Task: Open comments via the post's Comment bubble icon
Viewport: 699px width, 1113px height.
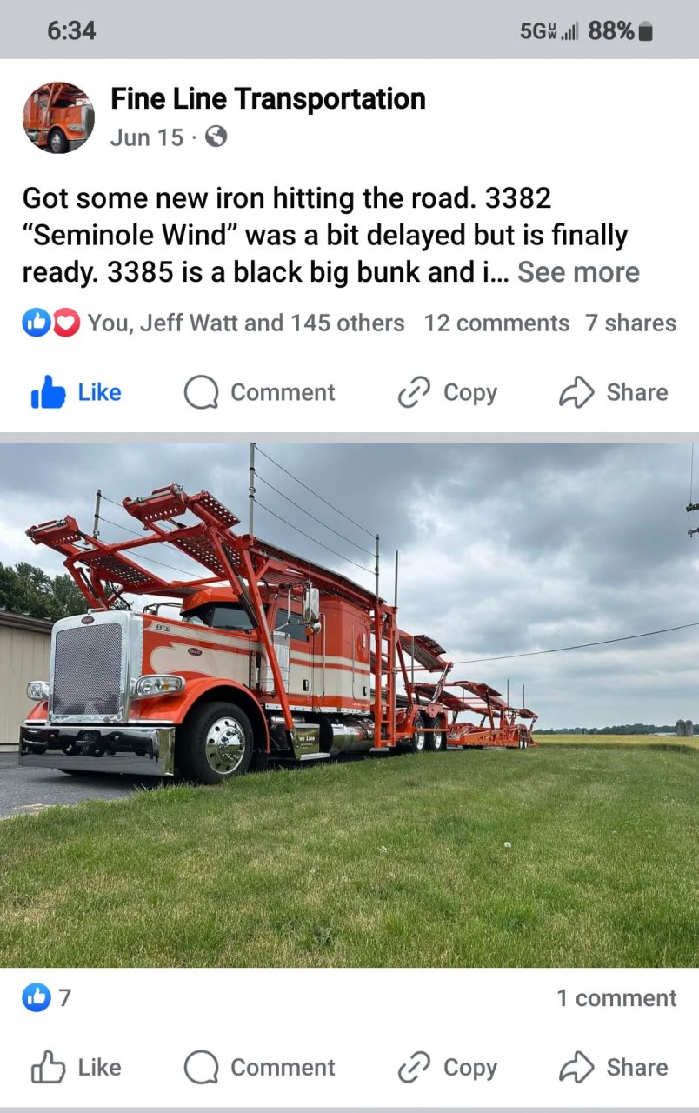Action: 201,393
